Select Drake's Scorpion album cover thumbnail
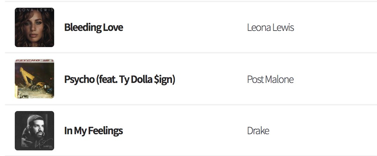 pos(34,131)
